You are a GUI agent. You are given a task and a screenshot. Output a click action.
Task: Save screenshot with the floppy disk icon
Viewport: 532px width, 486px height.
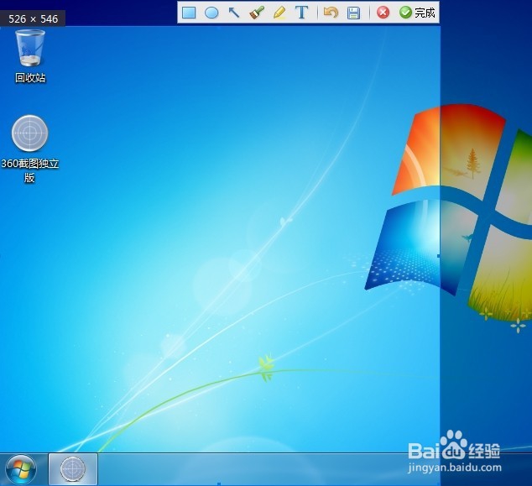[x=353, y=13]
